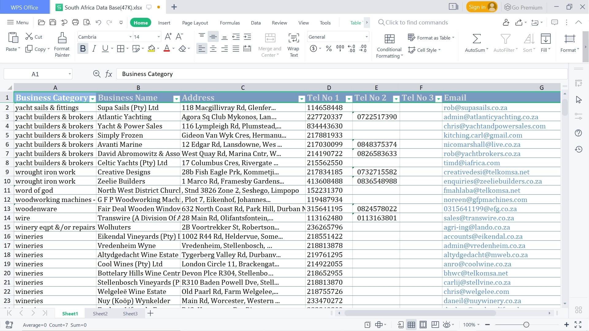Open the Business Name filter dropdown
589x331 pixels.
point(176,99)
